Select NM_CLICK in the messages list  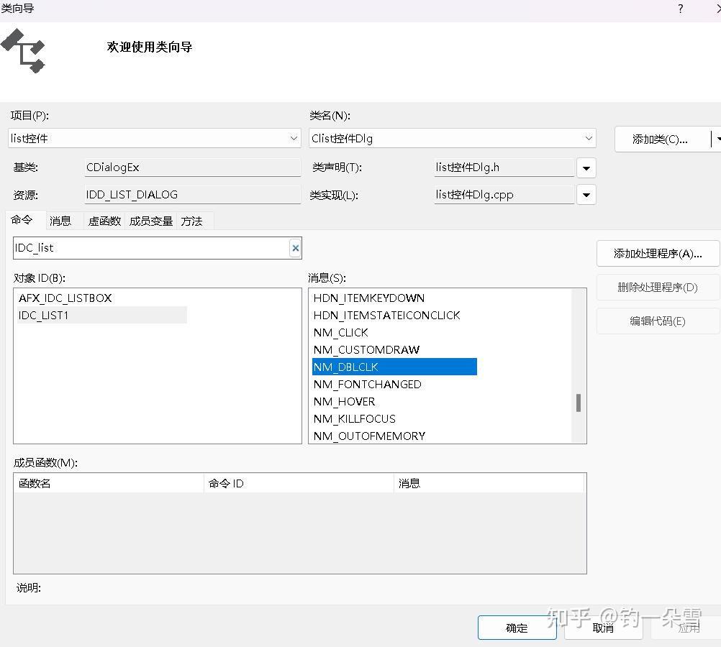340,332
